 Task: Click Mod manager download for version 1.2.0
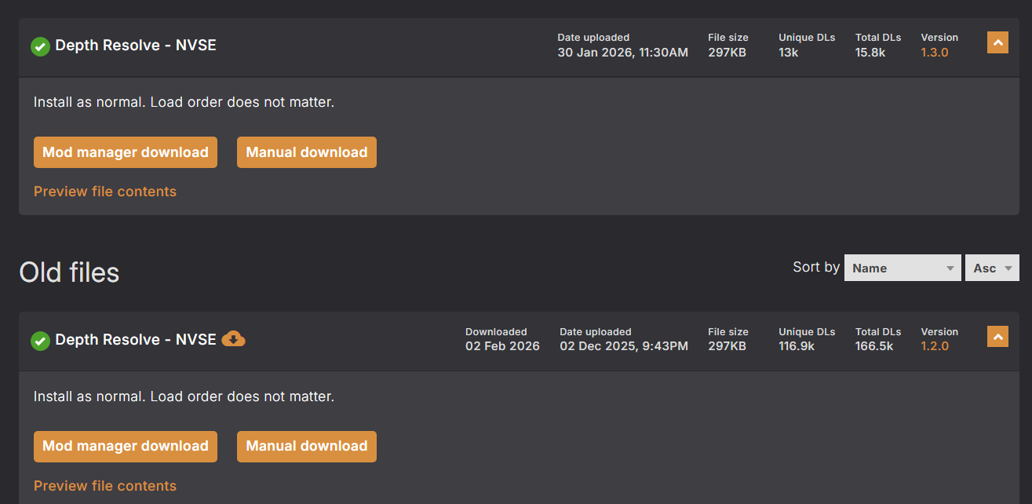(x=126, y=446)
